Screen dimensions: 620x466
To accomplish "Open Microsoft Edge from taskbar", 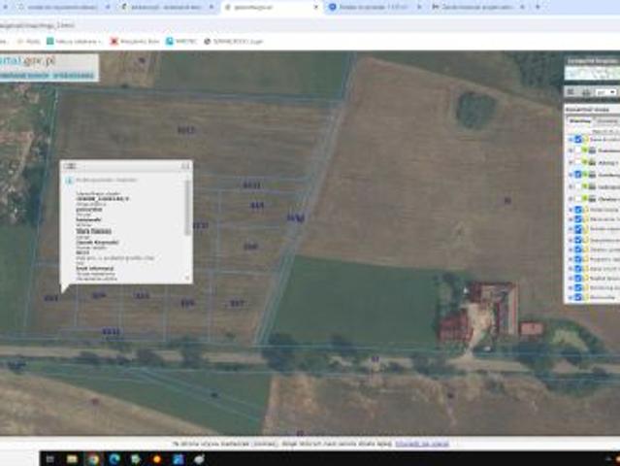I will [x=114, y=459].
